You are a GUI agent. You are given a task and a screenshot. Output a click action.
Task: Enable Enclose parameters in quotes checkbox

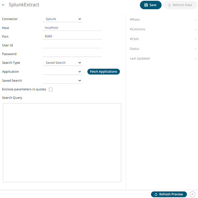pyautogui.click(x=51, y=89)
